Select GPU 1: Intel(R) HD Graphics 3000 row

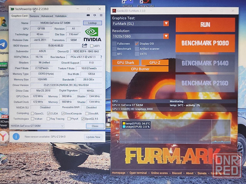point(174,109)
